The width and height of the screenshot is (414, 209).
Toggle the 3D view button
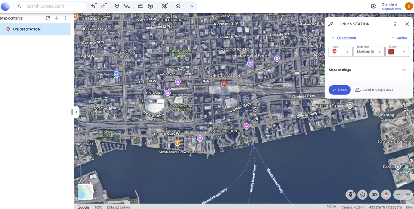(374, 195)
